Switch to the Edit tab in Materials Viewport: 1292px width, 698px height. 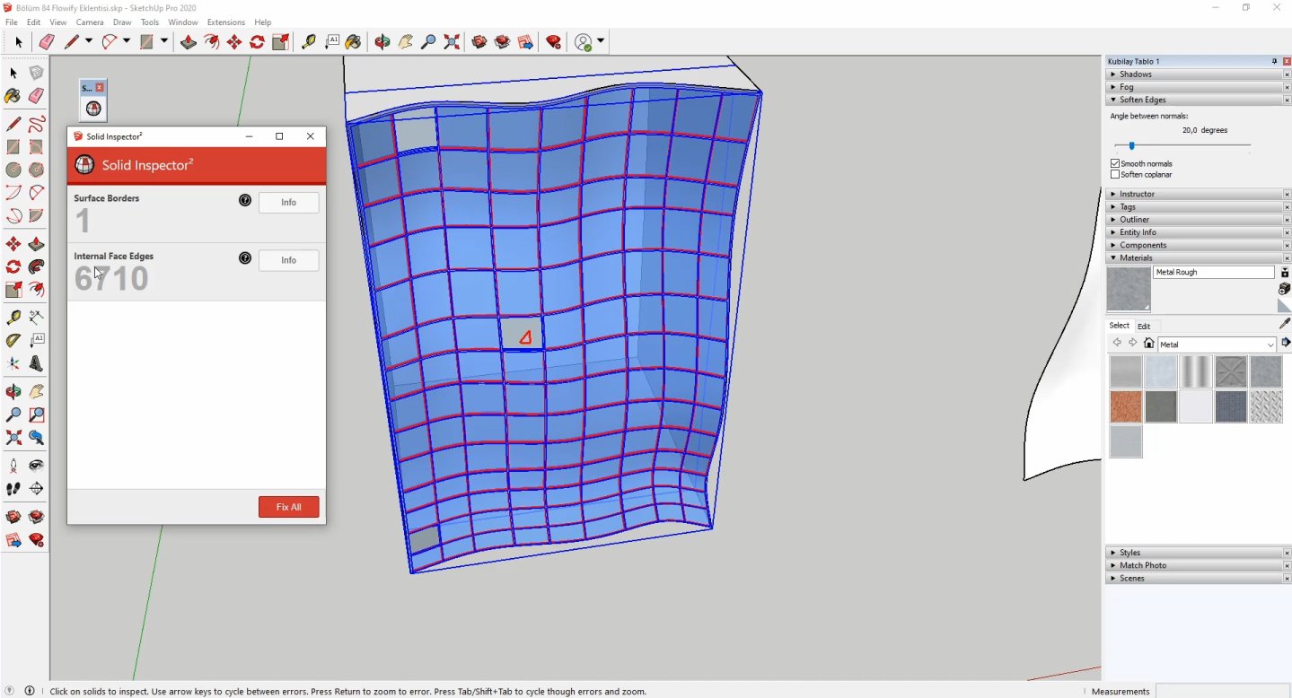[1144, 326]
